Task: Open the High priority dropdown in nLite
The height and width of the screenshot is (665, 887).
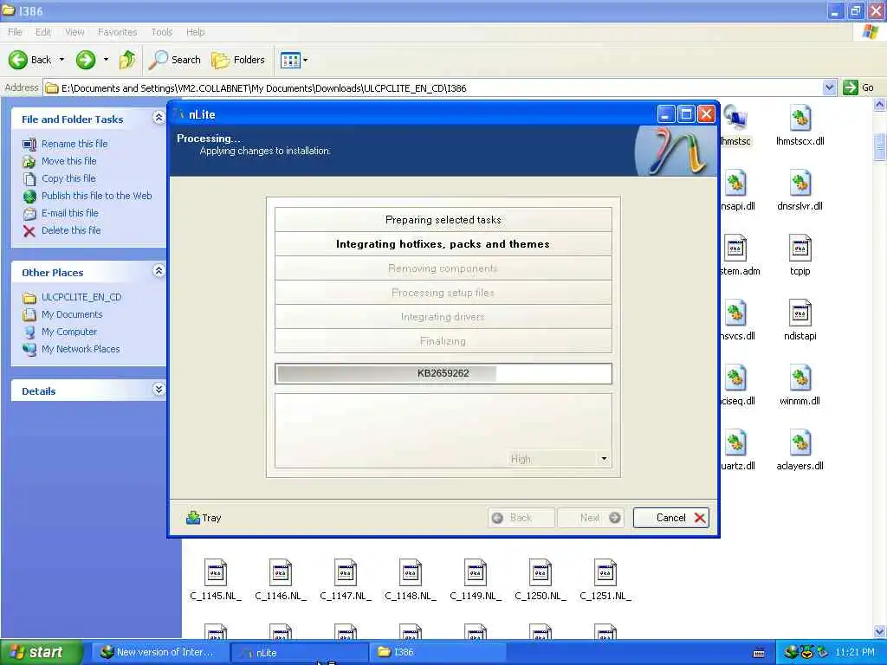Action: [x=558, y=459]
